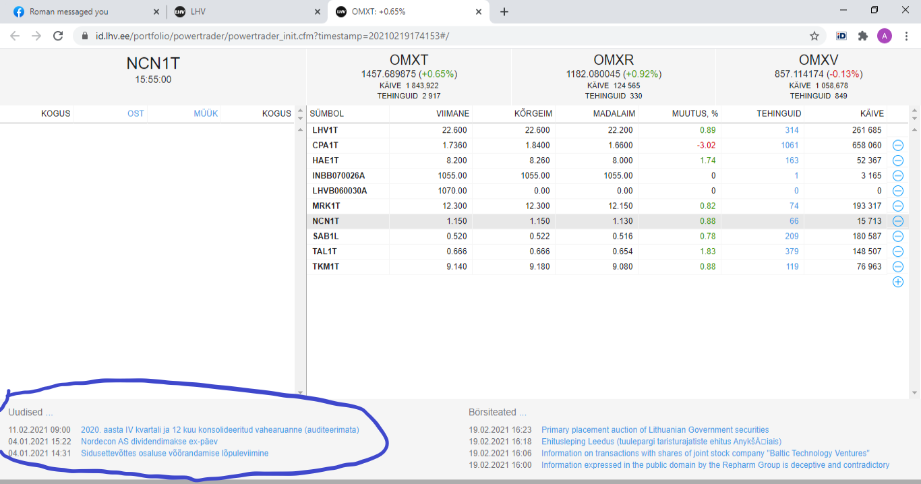921x484 pixels.
Task: Remove CPA1T row with minus icon
Action: click(x=897, y=145)
